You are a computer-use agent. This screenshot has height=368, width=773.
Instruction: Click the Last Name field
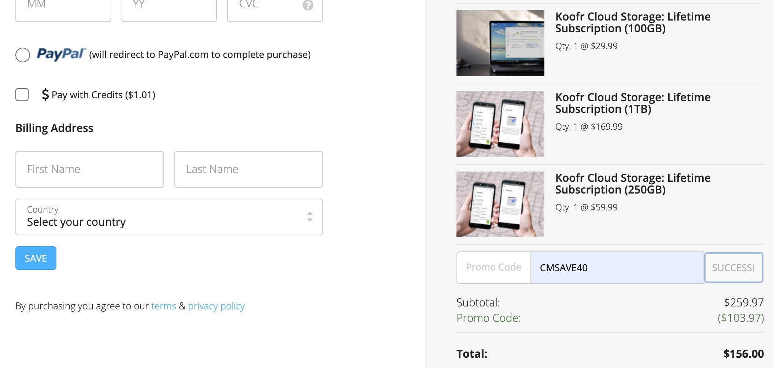pyautogui.click(x=248, y=169)
